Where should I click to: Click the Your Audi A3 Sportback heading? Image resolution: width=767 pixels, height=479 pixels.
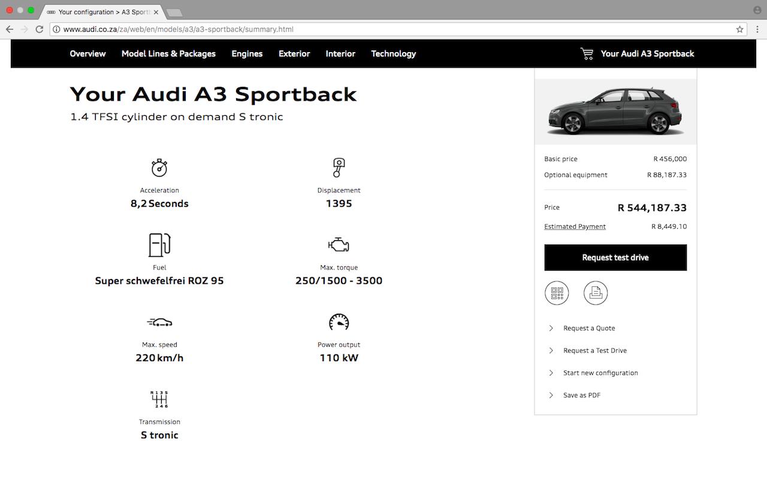(x=213, y=94)
